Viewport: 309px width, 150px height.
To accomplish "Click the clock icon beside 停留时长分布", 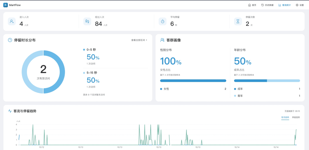I will 10,40.
